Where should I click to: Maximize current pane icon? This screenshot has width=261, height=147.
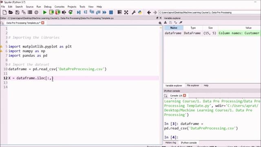119,12
